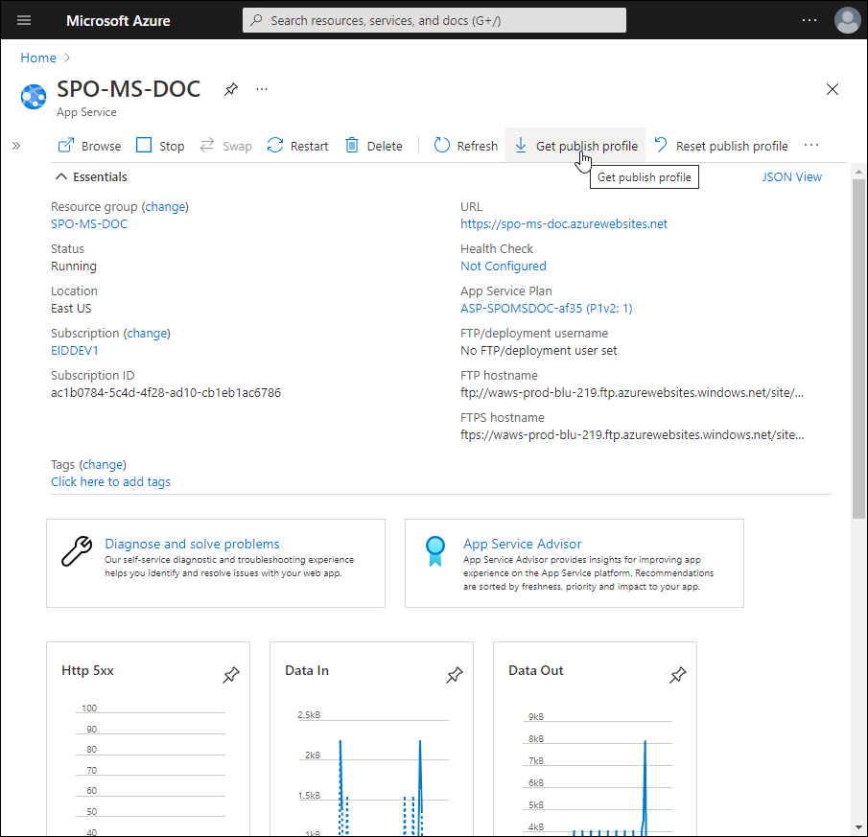Click the user account avatar

tap(847, 20)
